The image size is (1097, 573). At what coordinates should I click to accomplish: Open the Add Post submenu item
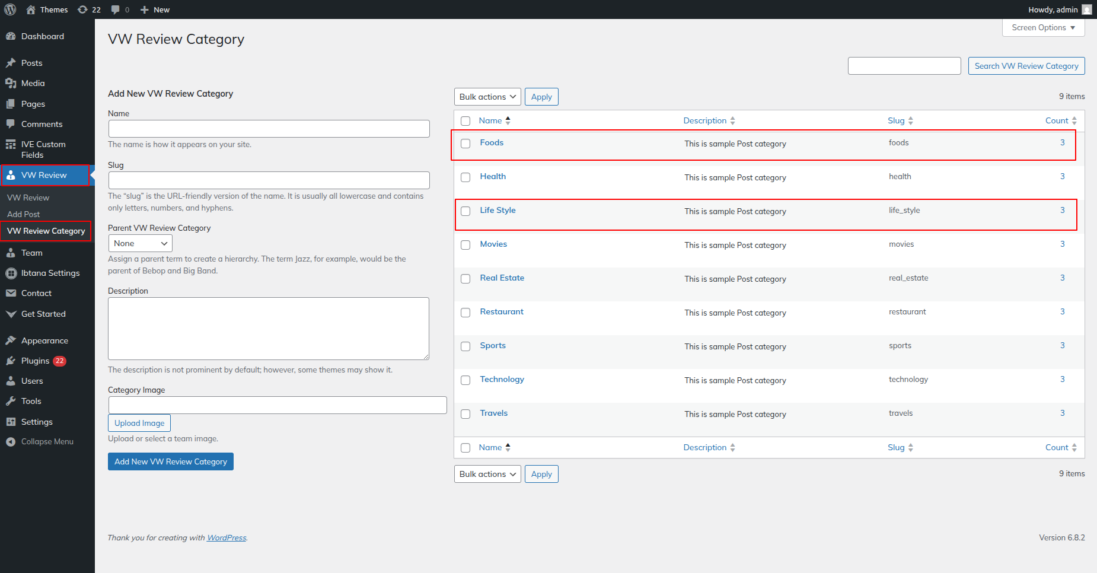[x=24, y=214]
